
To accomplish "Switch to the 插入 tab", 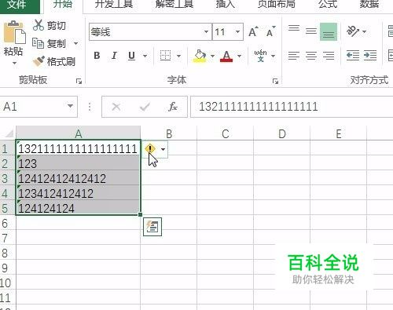I will coord(225,5).
